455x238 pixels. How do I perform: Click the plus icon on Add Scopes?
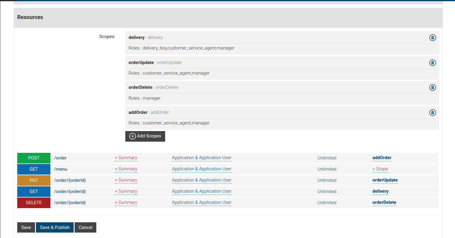(132, 136)
